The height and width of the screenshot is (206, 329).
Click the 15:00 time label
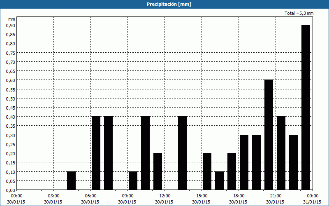click(x=202, y=196)
